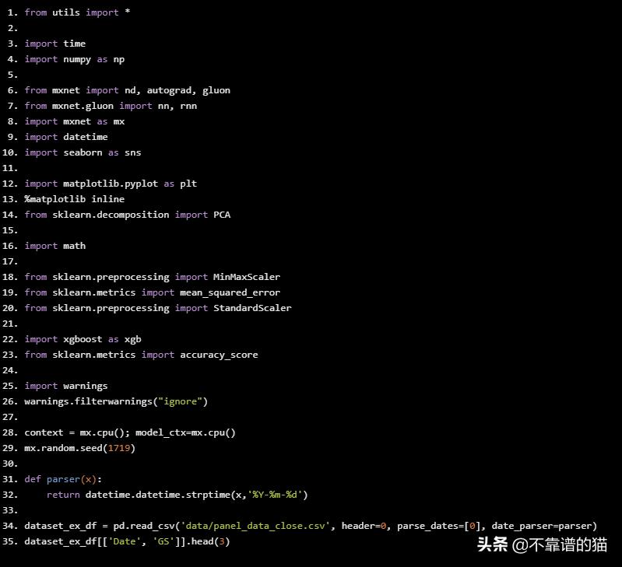622x567 pixels.
Task: Click the "context = mx.cpu()" line
Action: 130,432
